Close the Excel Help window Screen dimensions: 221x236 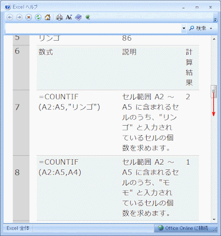pyautogui.click(x=210, y=8)
